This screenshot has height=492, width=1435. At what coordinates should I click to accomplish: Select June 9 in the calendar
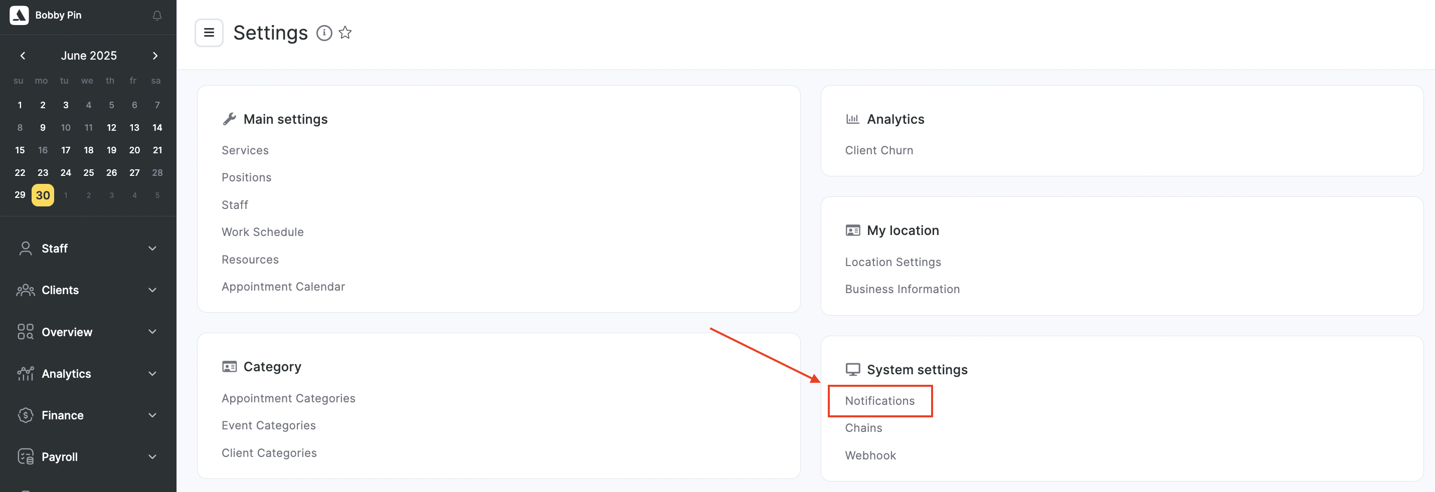[43, 127]
